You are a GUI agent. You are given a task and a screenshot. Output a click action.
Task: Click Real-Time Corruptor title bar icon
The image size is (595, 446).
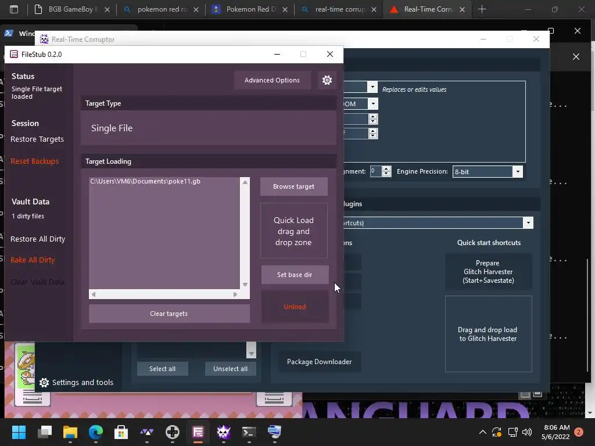click(x=44, y=39)
